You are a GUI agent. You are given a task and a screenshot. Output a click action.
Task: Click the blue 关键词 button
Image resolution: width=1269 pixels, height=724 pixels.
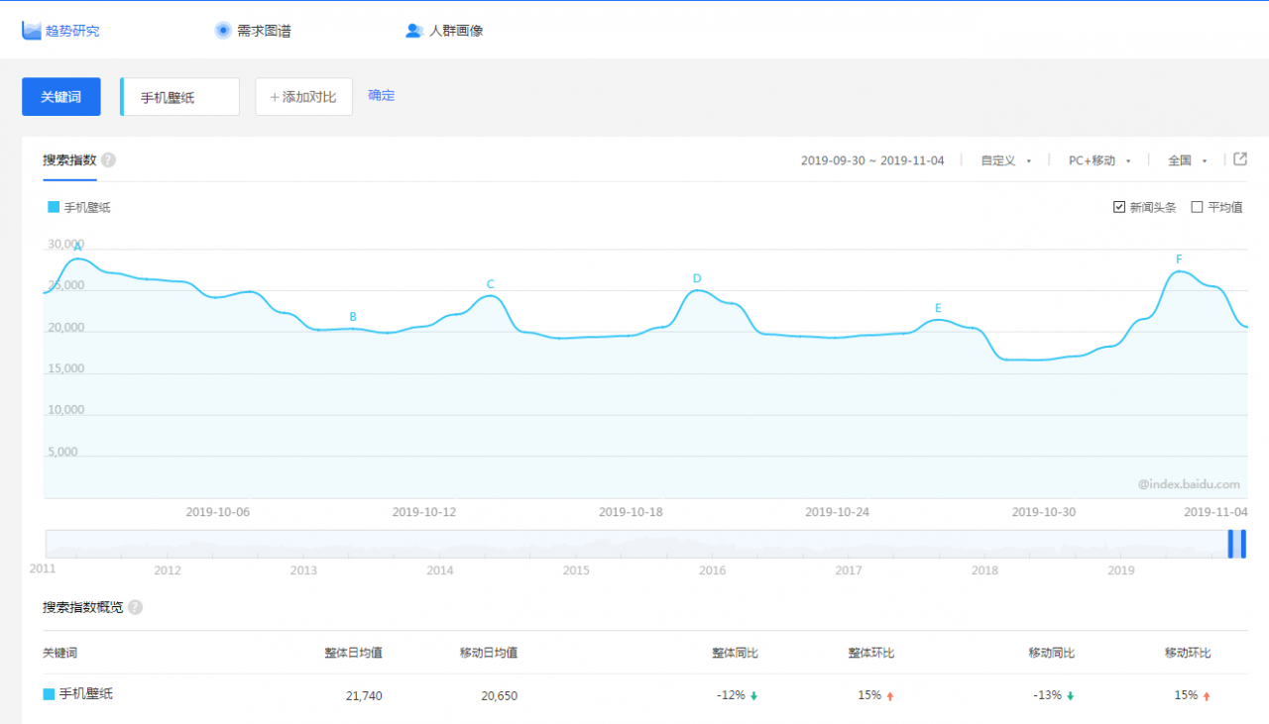[61, 97]
